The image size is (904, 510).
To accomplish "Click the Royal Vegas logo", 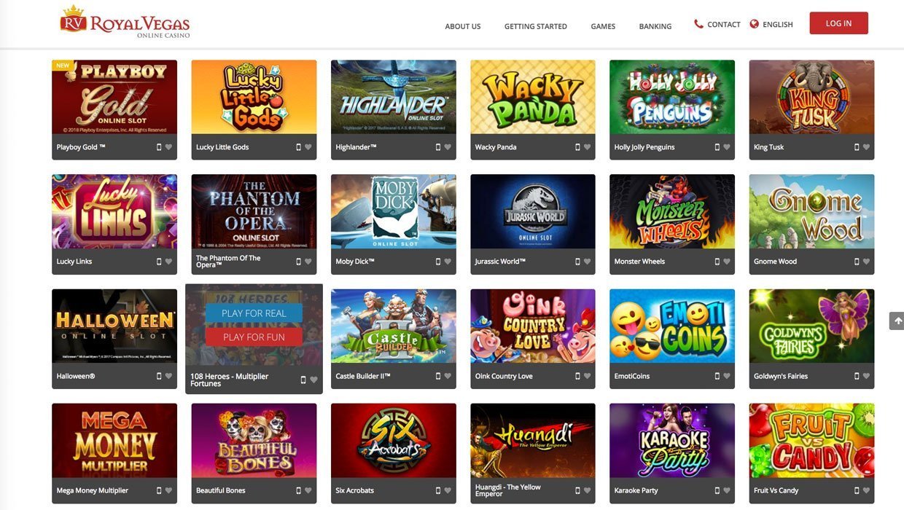I will coord(125,22).
